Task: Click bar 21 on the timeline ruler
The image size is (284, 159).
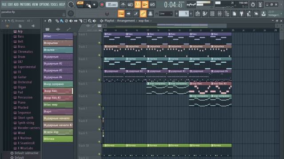Action: 190,30
